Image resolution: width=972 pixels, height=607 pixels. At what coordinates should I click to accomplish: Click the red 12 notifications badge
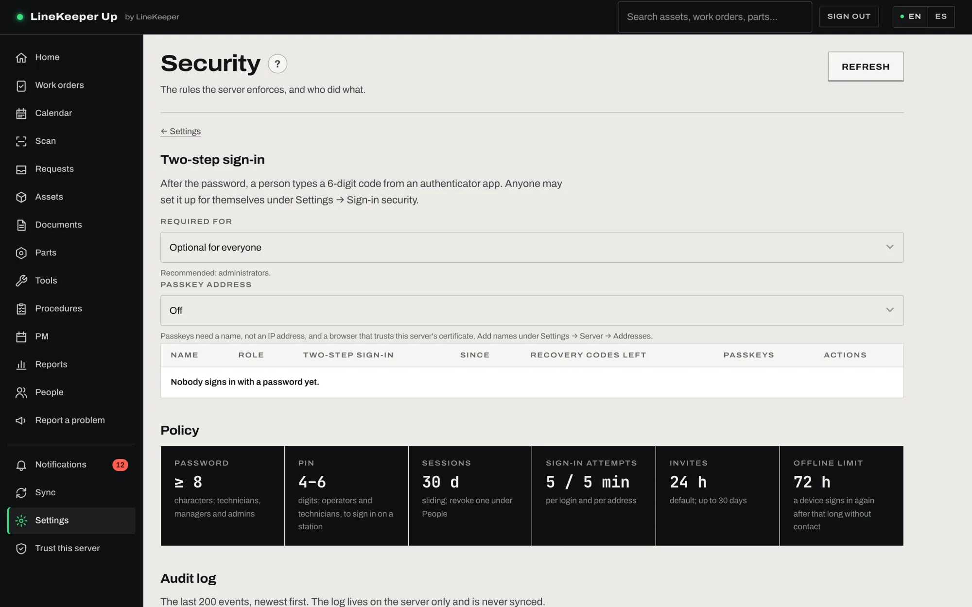(x=120, y=465)
